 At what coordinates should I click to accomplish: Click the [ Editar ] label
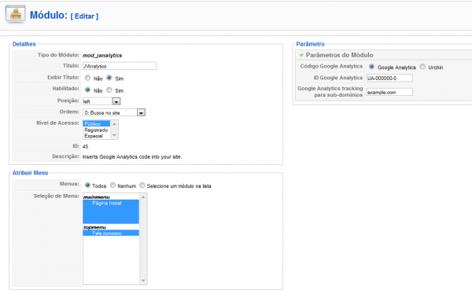85,16
